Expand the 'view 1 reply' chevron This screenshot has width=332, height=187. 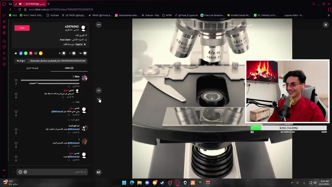point(69,120)
